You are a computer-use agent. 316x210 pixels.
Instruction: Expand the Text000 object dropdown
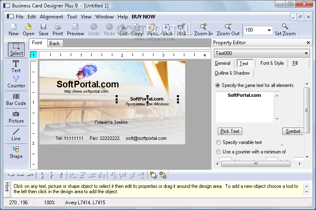[306, 53]
